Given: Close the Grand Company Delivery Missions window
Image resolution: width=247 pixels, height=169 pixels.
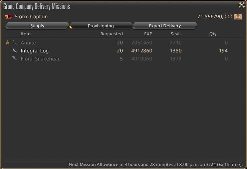Looking at the screenshot, I should [x=241, y=5].
